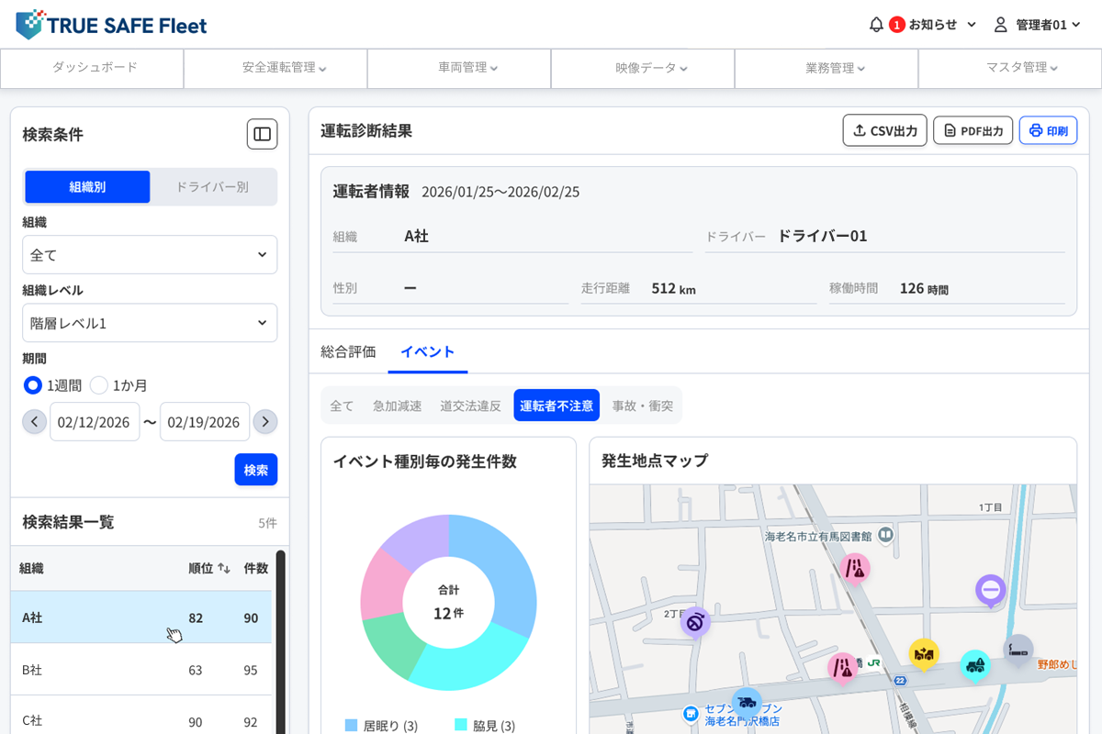Image resolution: width=1102 pixels, height=734 pixels.
Task: Click the start date field 02/12/2026
Action: coord(95,422)
